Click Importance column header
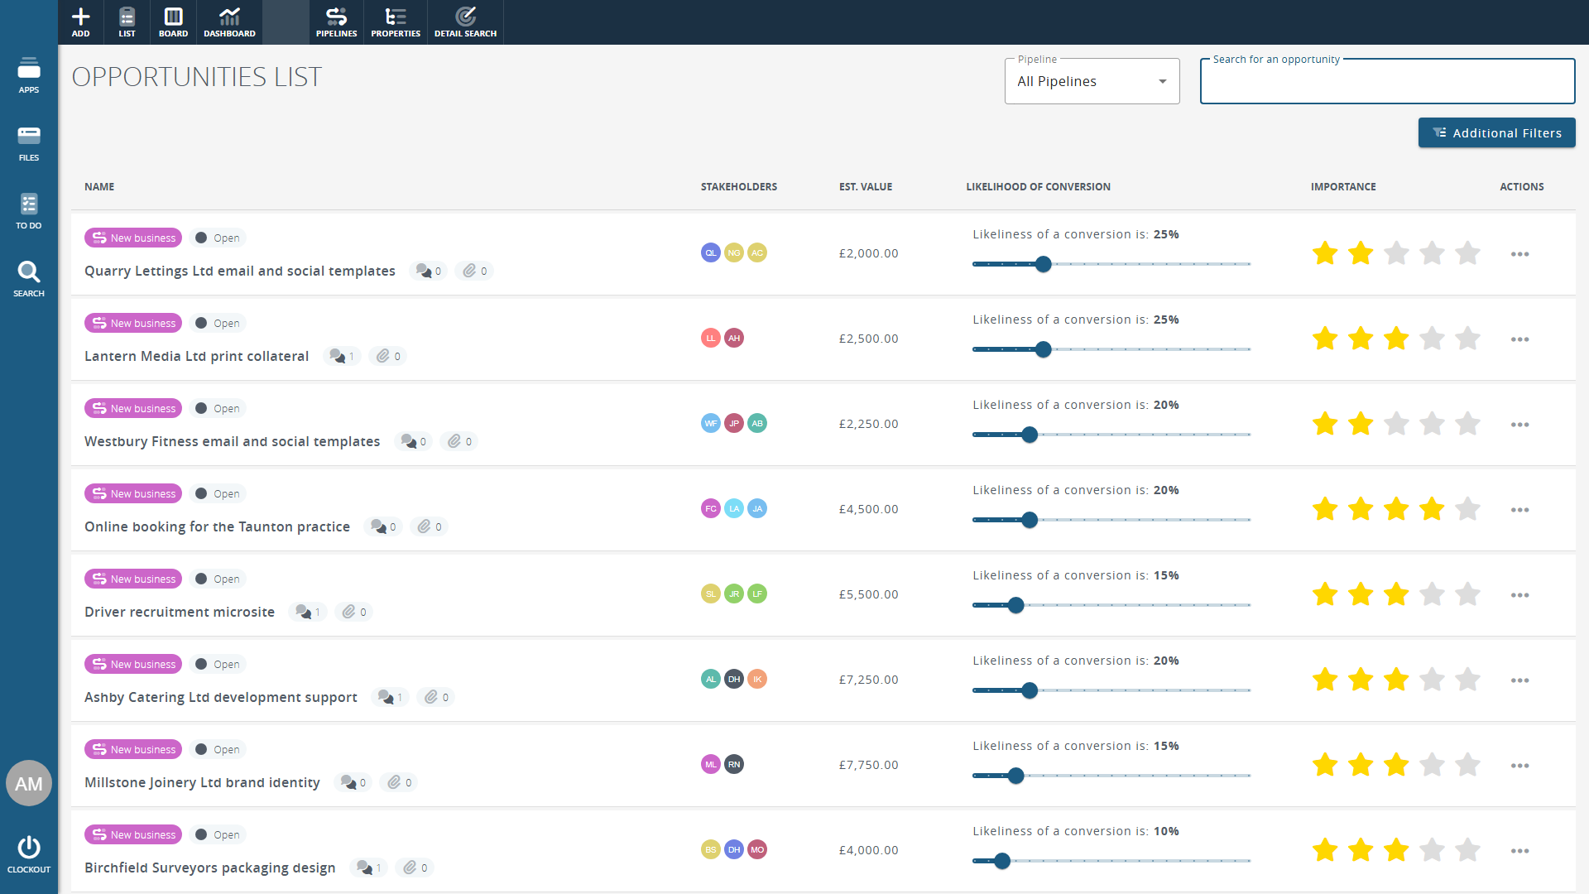Image resolution: width=1589 pixels, height=894 pixels. (x=1342, y=187)
